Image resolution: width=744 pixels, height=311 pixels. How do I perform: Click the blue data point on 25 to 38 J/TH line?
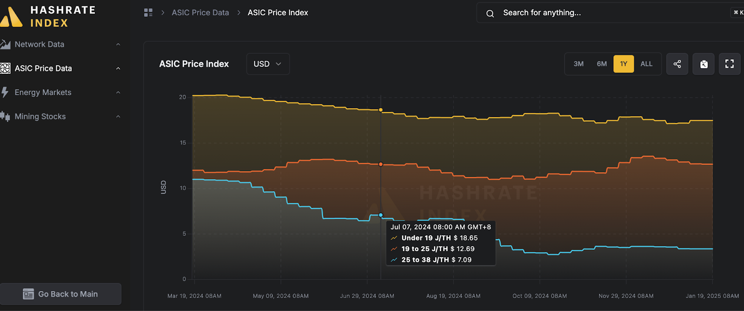381,215
